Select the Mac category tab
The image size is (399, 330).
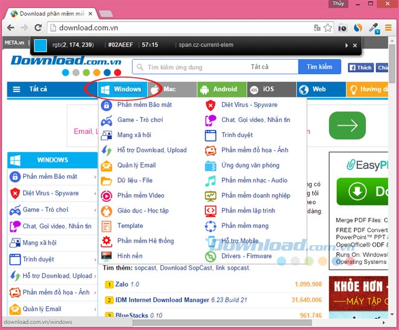(172, 89)
